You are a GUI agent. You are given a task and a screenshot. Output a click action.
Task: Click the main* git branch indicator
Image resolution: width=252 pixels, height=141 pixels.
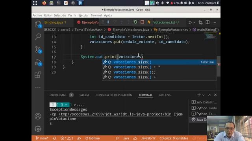coord(42,138)
